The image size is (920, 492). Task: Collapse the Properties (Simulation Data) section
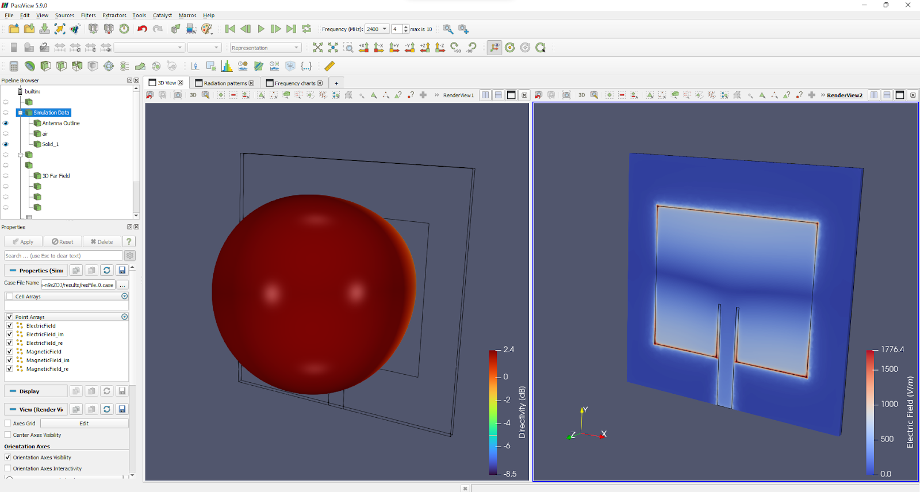click(x=36, y=270)
